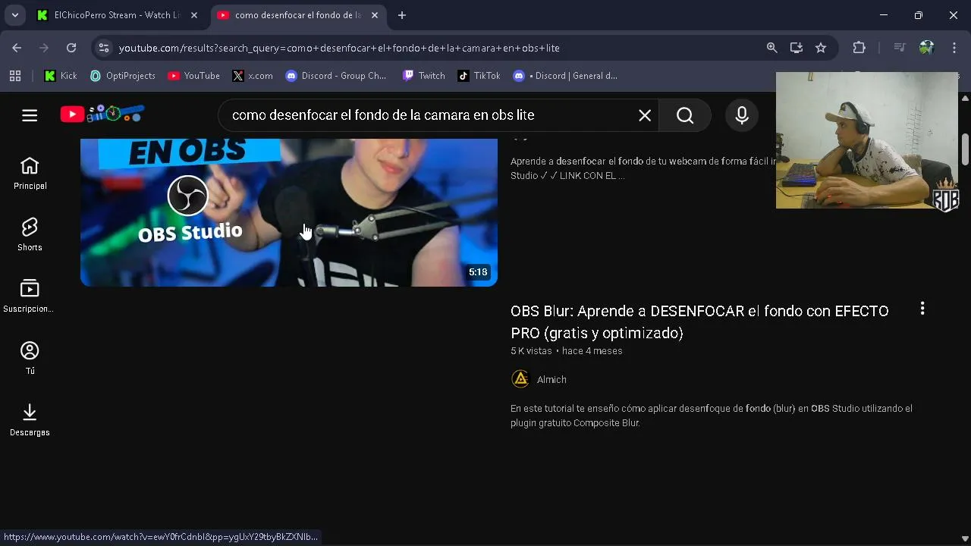This screenshot has width=971, height=546.
Task: Click the scrollbar down arrow
Action: click(965, 539)
